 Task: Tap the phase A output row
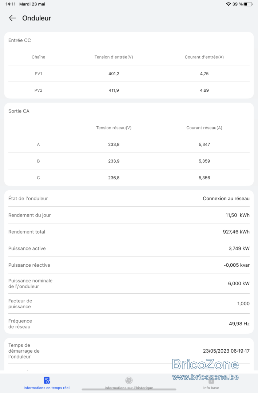pos(129,144)
